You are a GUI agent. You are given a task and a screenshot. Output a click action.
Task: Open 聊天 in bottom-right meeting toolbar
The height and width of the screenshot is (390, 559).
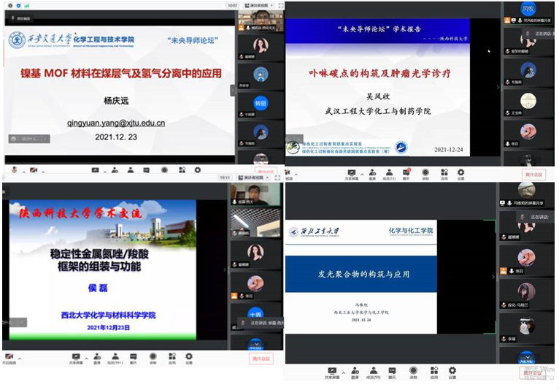392,373
